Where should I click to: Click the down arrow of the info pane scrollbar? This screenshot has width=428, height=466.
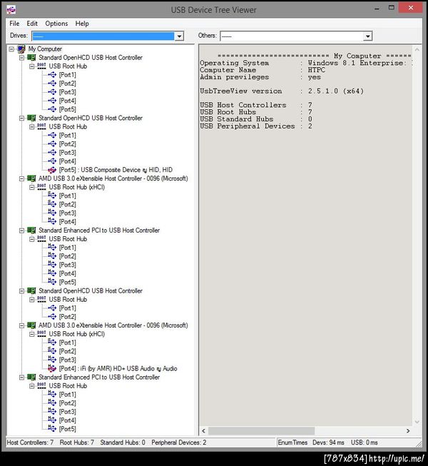coord(417,422)
